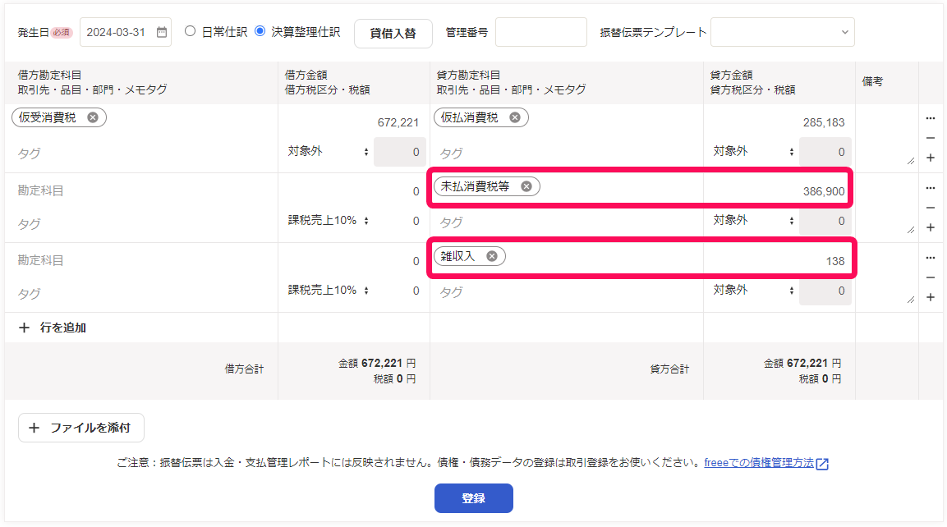Open credit 対象外 dropdown in 雑収入 row
The image size is (947, 527).
[x=752, y=291]
